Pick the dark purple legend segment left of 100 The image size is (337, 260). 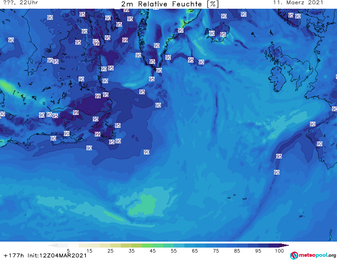point(274,245)
